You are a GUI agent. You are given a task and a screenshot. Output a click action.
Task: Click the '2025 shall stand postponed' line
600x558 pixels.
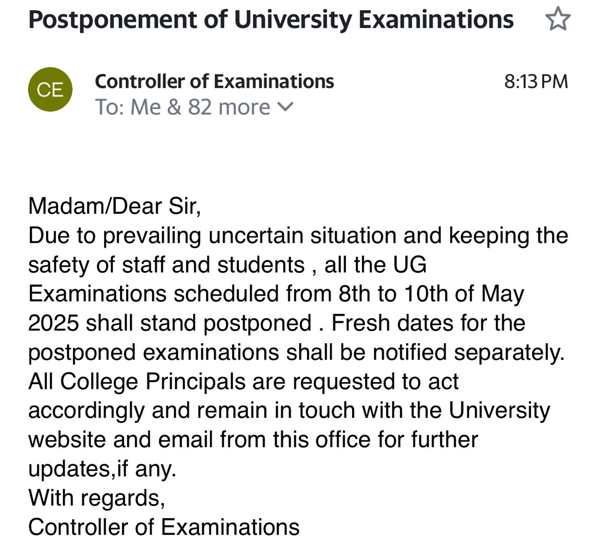coord(277,324)
